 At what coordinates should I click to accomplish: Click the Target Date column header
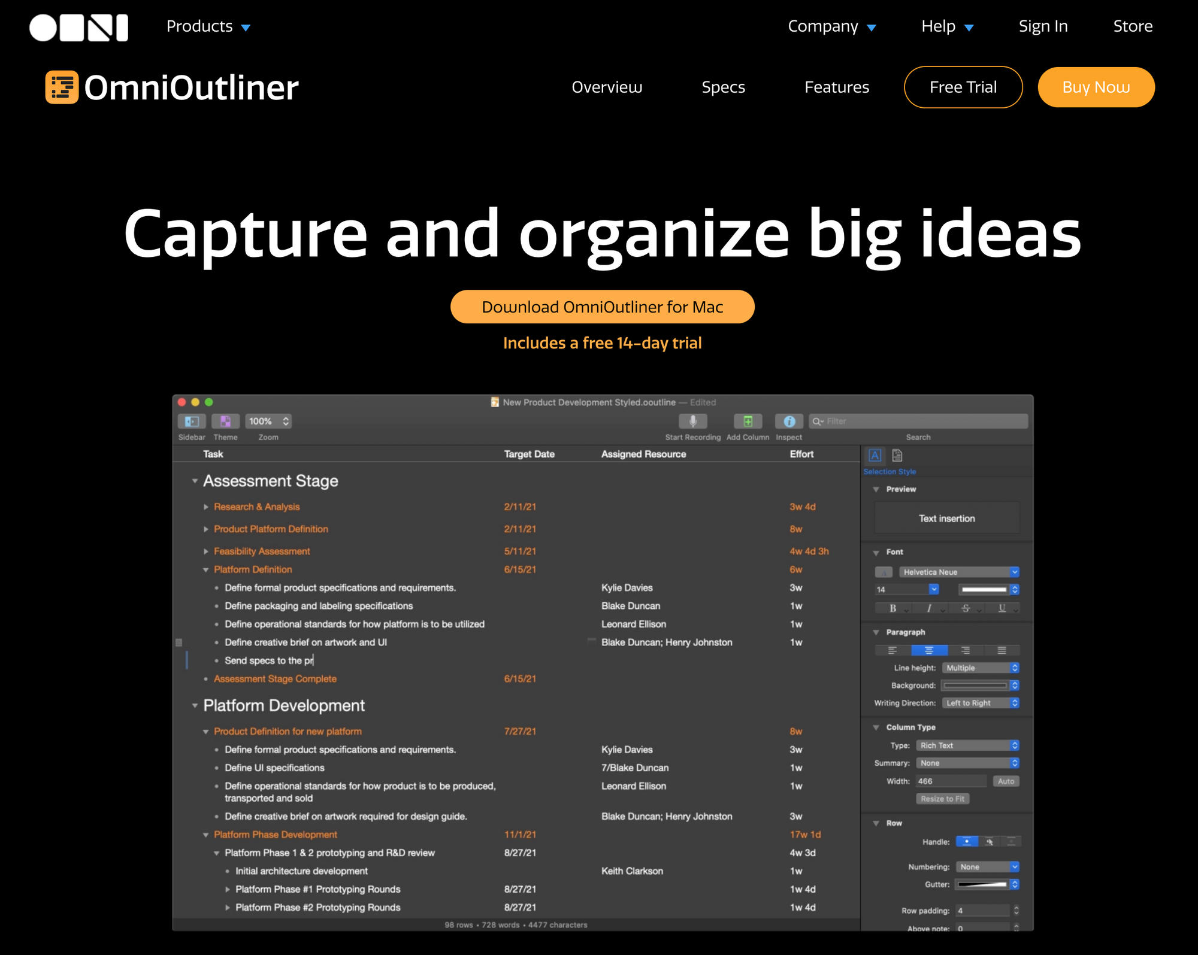coord(529,454)
